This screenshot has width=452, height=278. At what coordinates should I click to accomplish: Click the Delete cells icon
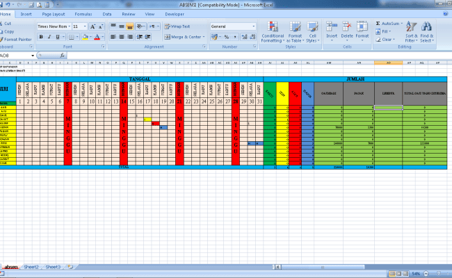click(346, 28)
